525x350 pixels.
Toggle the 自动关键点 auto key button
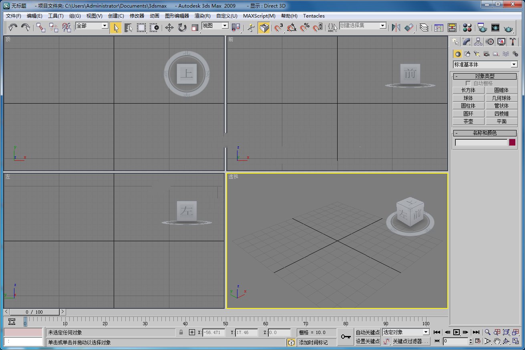(368, 332)
